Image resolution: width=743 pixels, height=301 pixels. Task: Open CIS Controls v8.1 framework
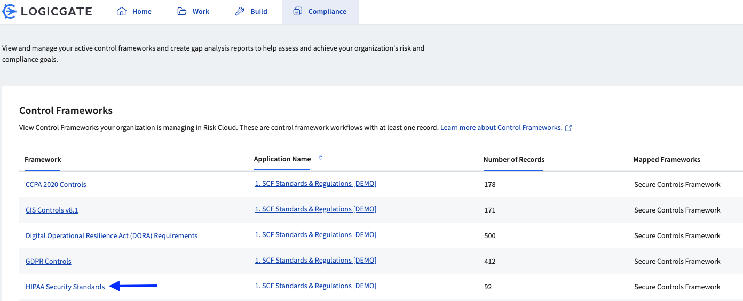(x=52, y=210)
